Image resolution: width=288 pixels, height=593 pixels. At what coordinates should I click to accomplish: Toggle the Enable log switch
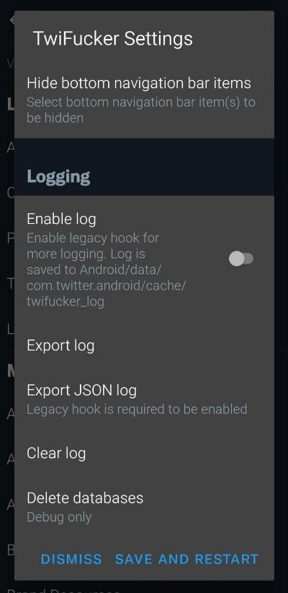[x=241, y=259]
